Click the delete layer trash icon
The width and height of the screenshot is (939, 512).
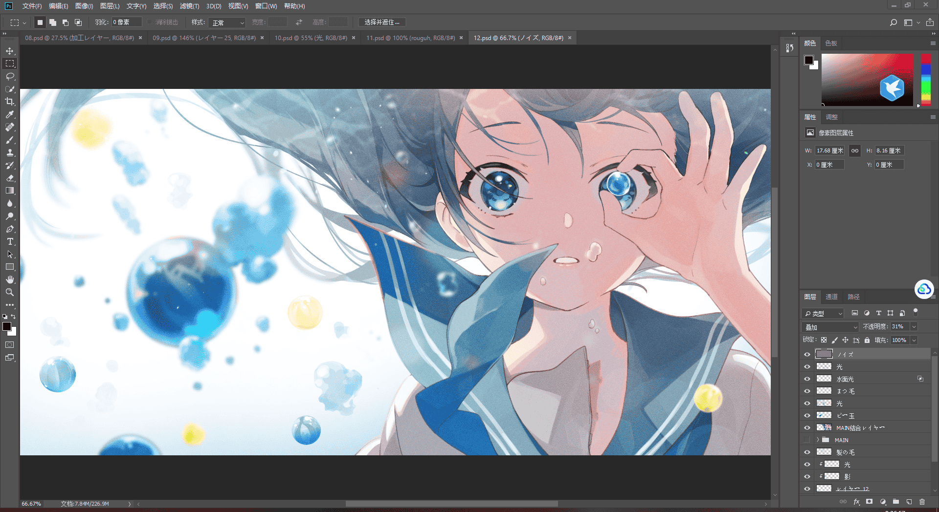tap(922, 502)
